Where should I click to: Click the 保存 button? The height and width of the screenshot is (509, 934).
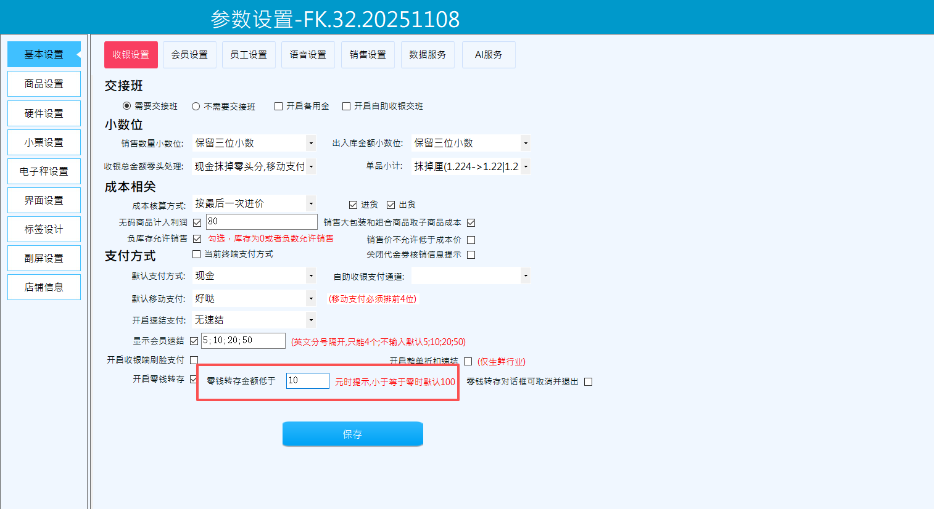352,434
